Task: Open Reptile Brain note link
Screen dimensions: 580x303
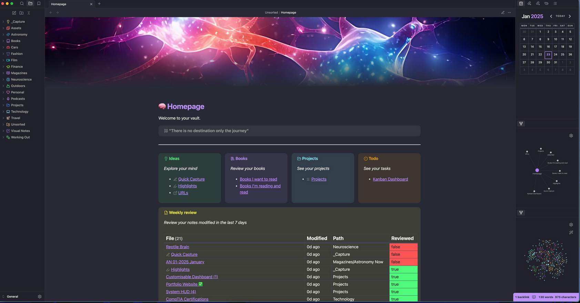Action: point(177,247)
